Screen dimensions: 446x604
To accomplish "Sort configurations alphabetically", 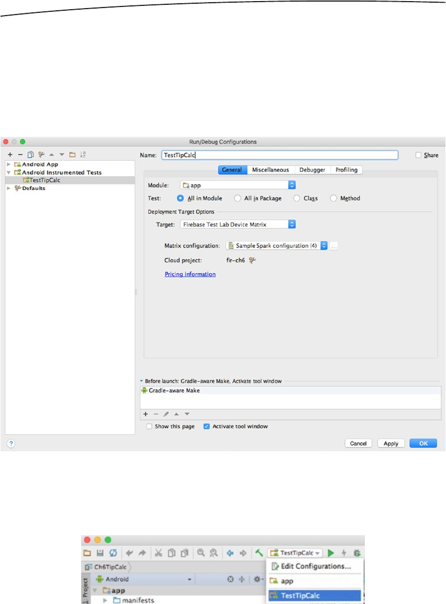I will [83, 154].
